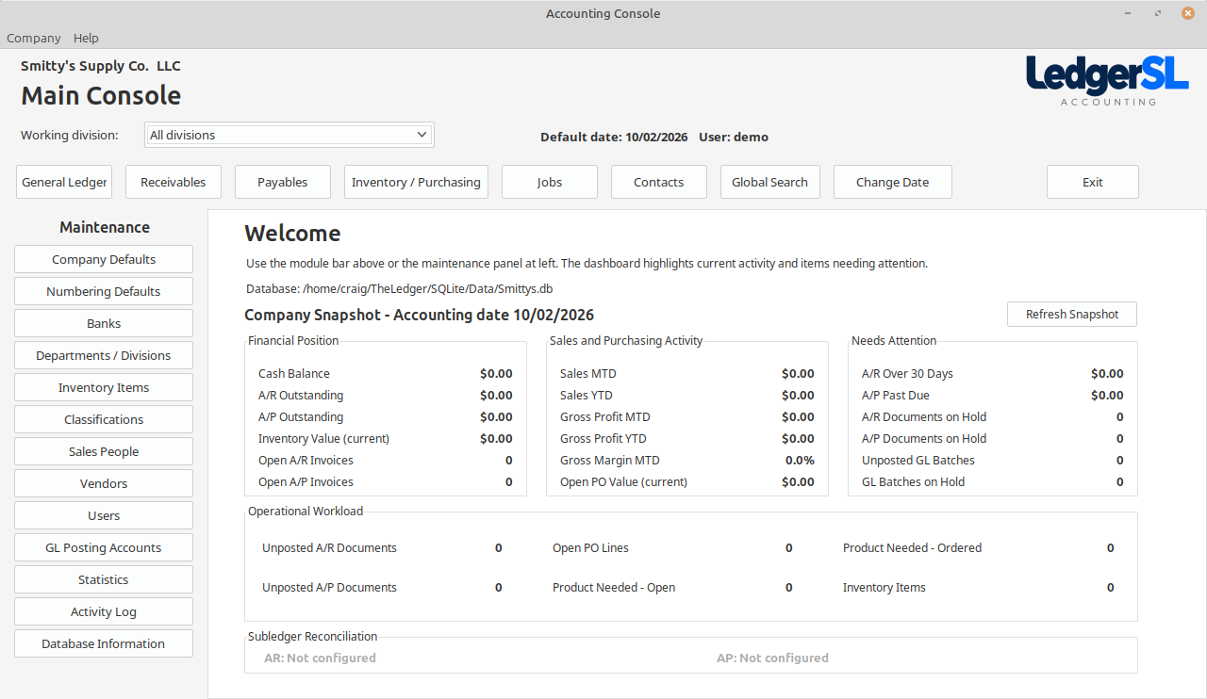Viewport: 1207px width, 699px height.
Task: Open GL Posting Accounts settings
Action: (104, 548)
